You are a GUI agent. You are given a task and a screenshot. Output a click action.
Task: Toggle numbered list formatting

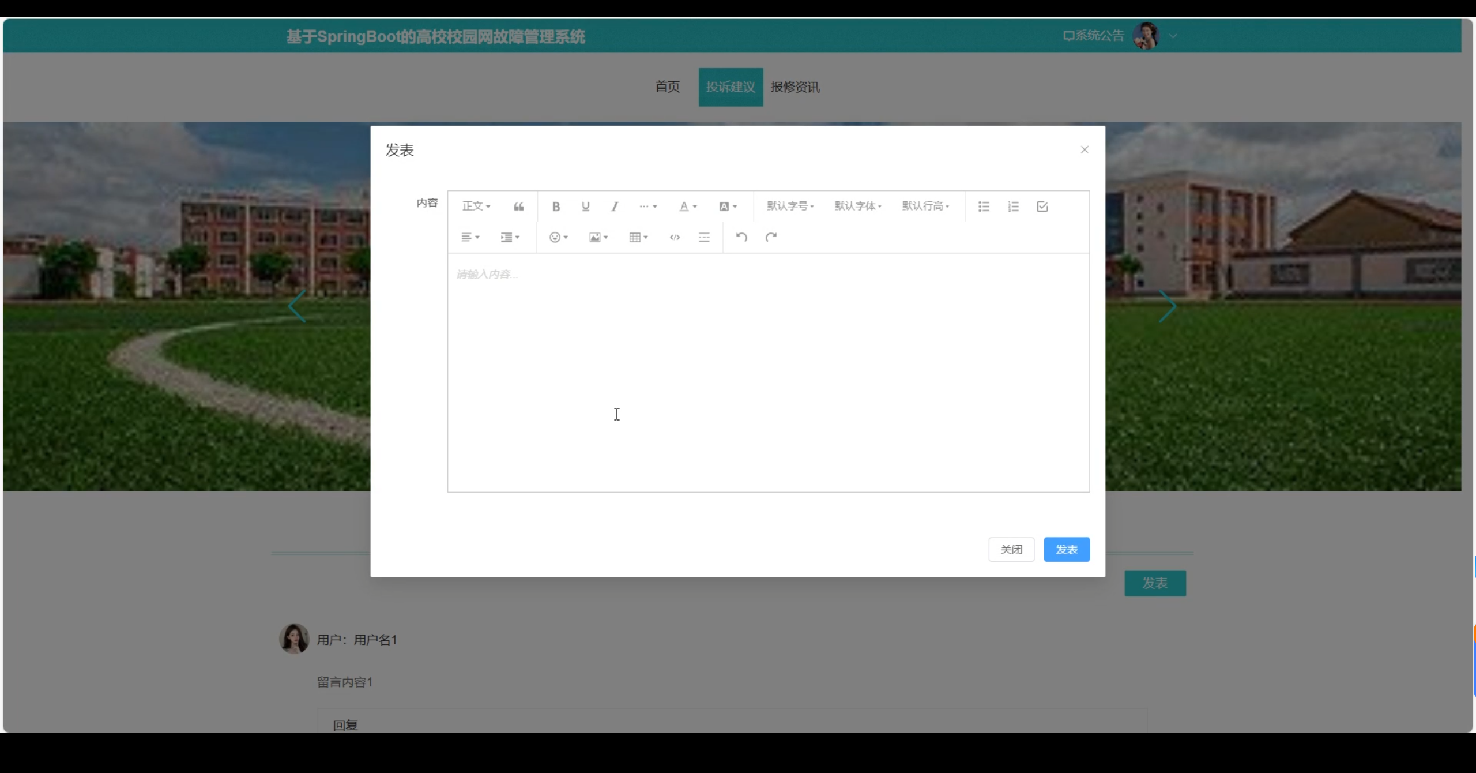point(1013,207)
